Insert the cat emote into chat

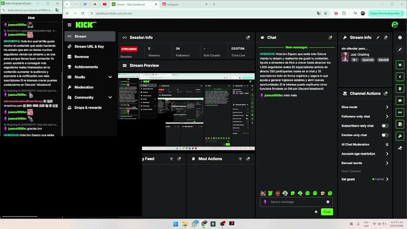(x=263, y=193)
